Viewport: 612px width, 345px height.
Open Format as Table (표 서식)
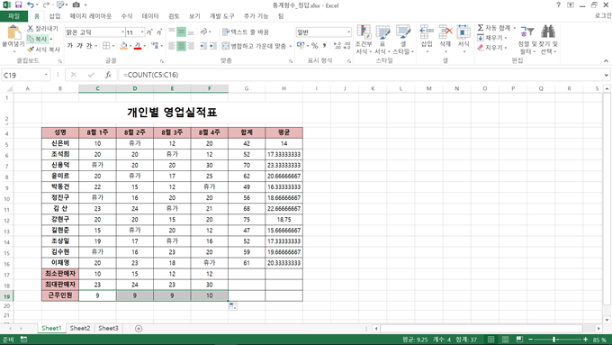pos(382,40)
